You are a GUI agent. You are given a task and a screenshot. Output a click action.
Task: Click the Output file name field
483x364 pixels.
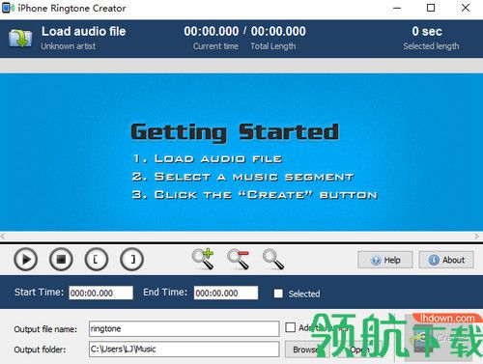[185, 328]
